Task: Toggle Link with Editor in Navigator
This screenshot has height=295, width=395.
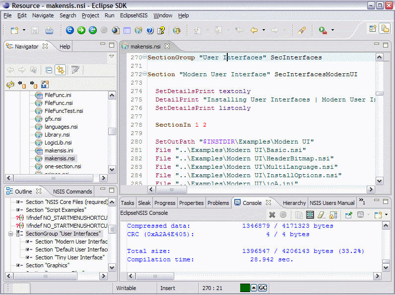Action: (61, 70)
